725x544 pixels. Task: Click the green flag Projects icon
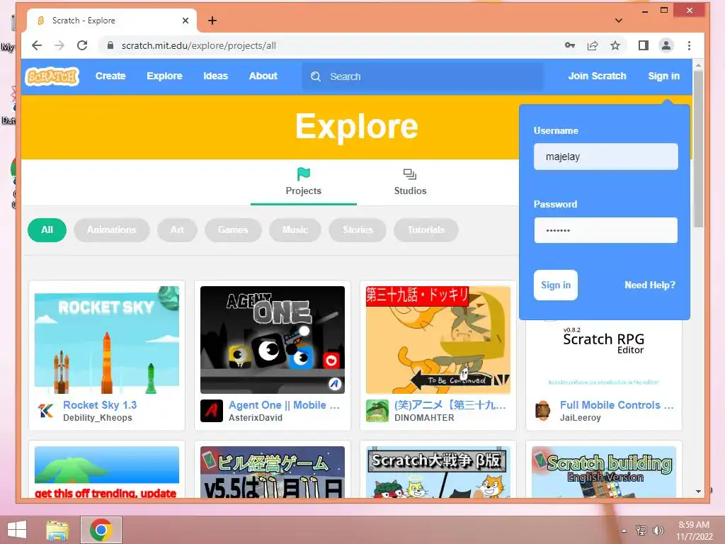tap(303, 174)
